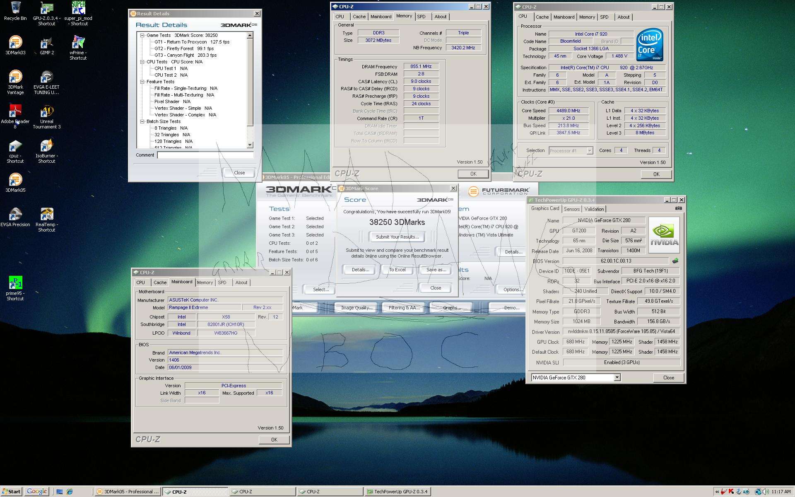Click Result Details scrollbar up arrow
The width and height of the screenshot is (795, 497).
coord(250,36)
